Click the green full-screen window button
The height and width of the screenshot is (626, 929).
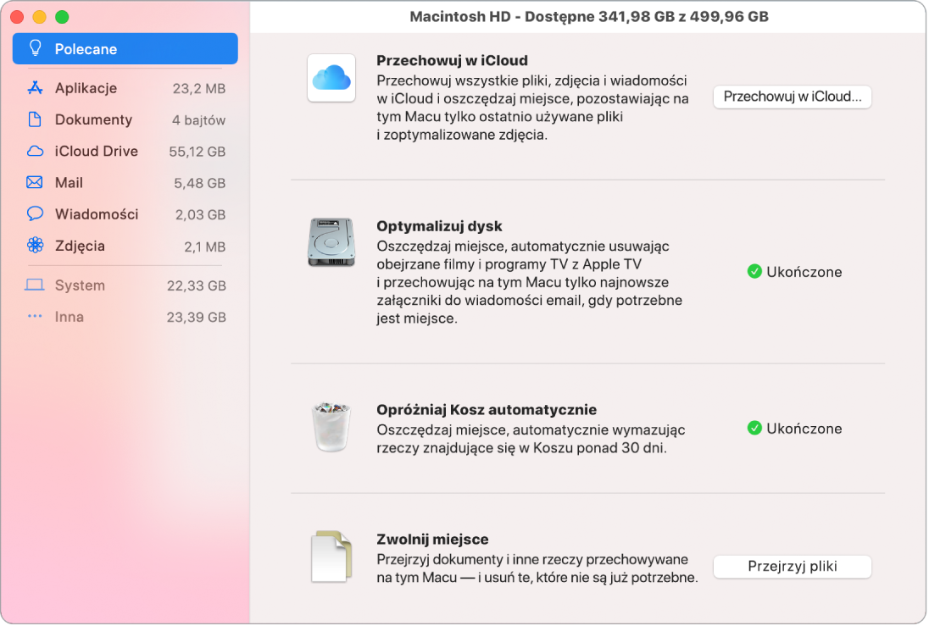62,17
